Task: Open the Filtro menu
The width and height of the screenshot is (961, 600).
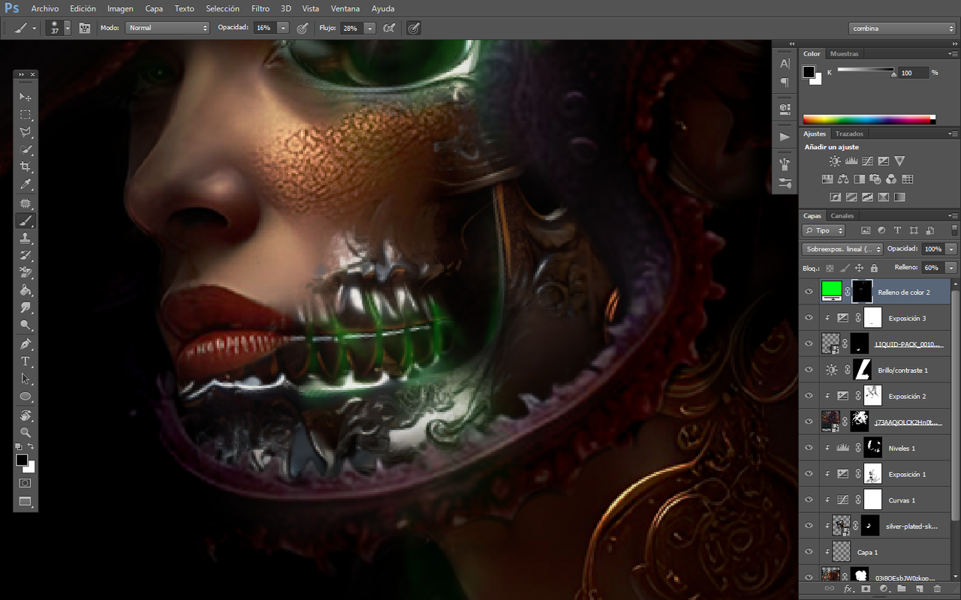Action: (x=261, y=8)
